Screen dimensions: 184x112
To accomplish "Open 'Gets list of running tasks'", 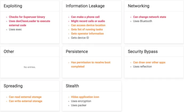I will 87,30.
